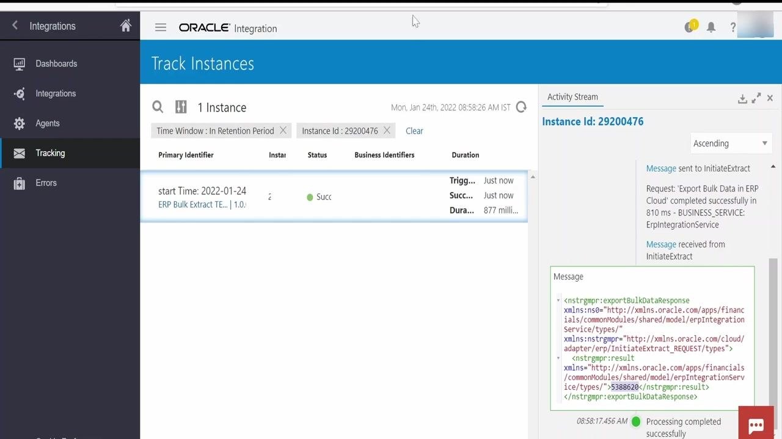Click the highlighted result value 5388620

coord(625,387)
